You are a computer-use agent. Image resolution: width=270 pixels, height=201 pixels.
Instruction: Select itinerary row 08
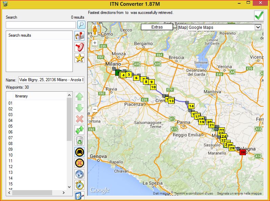37,144
